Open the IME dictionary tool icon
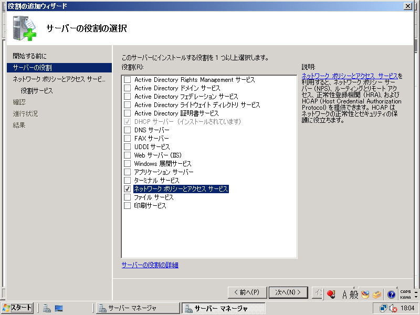This screenshot has width=420, height=315. click(x=365, y=295)
